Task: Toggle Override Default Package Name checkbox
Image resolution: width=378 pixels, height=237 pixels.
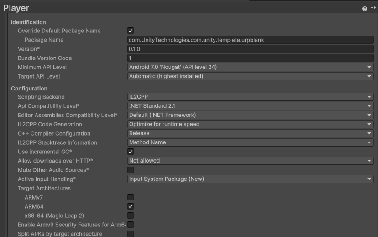Action: click(x=131, y=31)
